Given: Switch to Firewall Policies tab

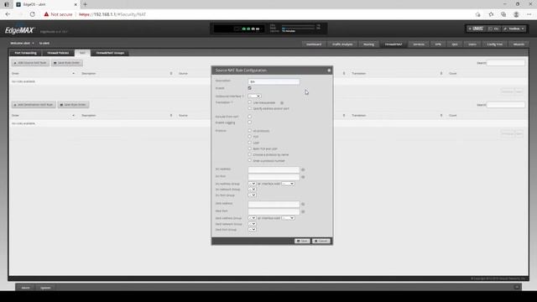Looking at the screenshot, I should pyautogui.click(x=58, y=53).
